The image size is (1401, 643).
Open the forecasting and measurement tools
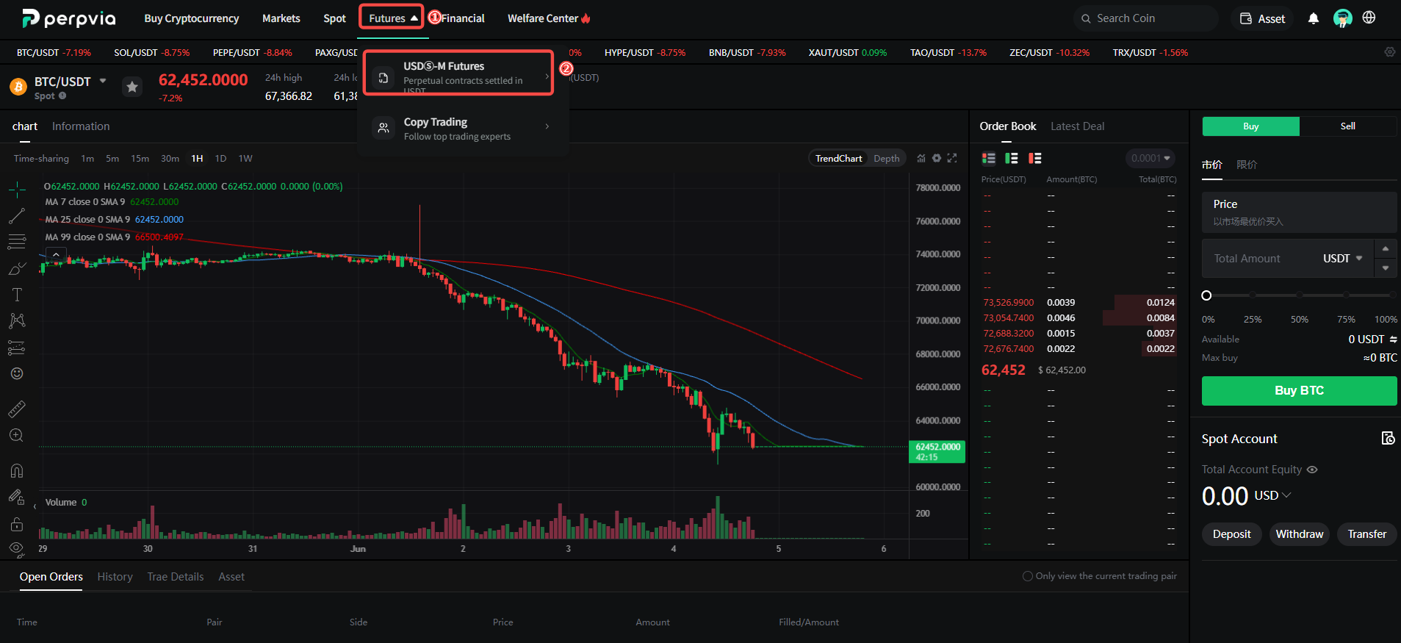point(17,348)
